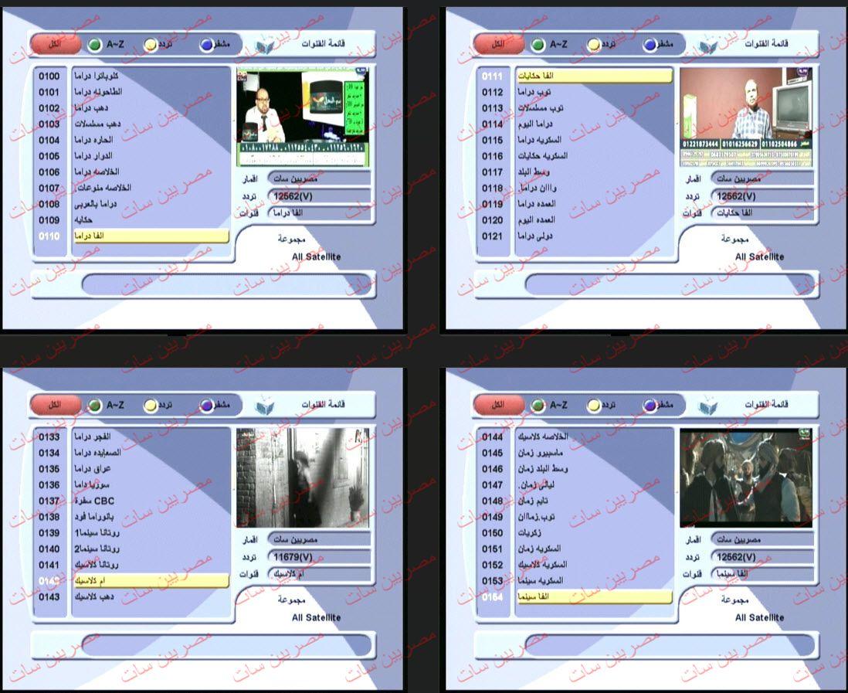Open preview showing man beside a television

pyautogui.click(x=746, y=117)
